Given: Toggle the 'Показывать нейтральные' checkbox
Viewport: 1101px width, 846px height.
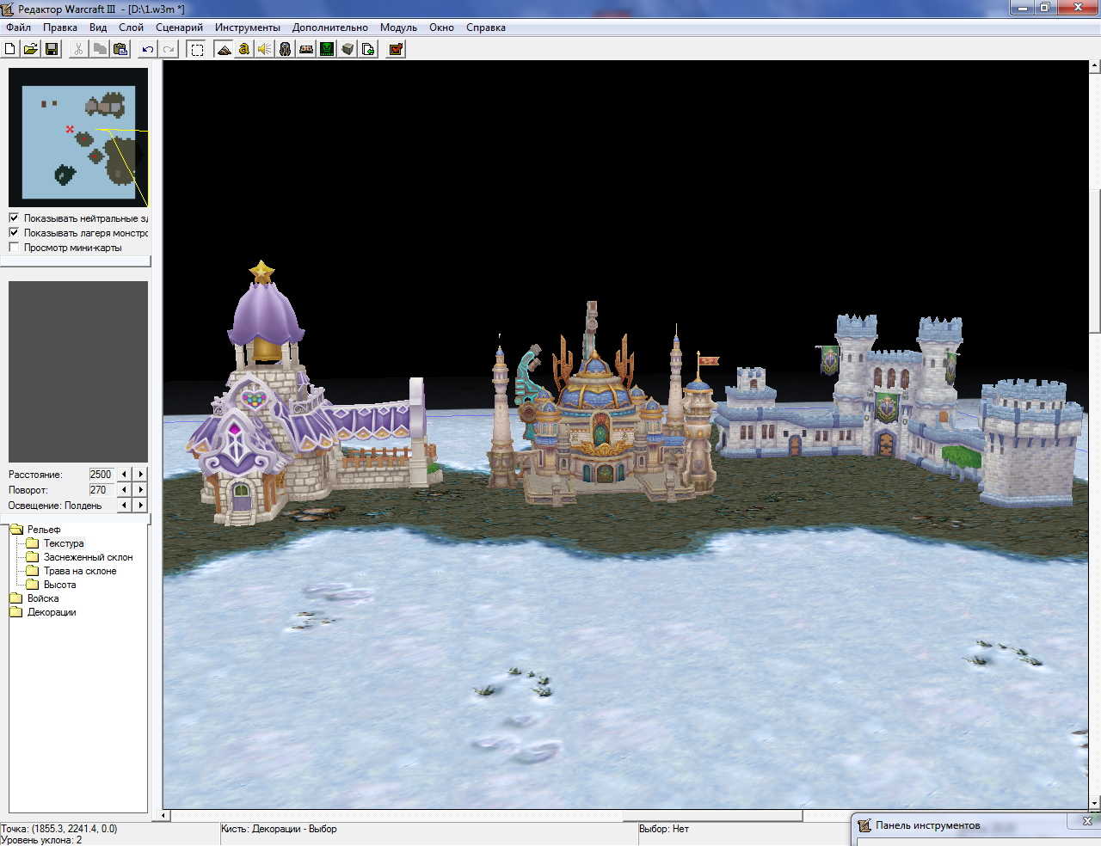Looking at the screenshot, I should [x=14, y=218].
